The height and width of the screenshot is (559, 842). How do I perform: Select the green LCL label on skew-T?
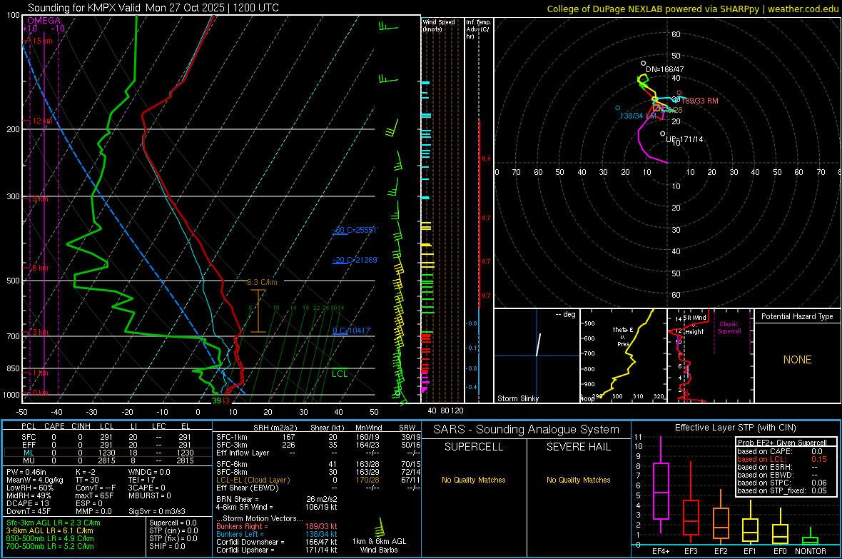point(340,374)
